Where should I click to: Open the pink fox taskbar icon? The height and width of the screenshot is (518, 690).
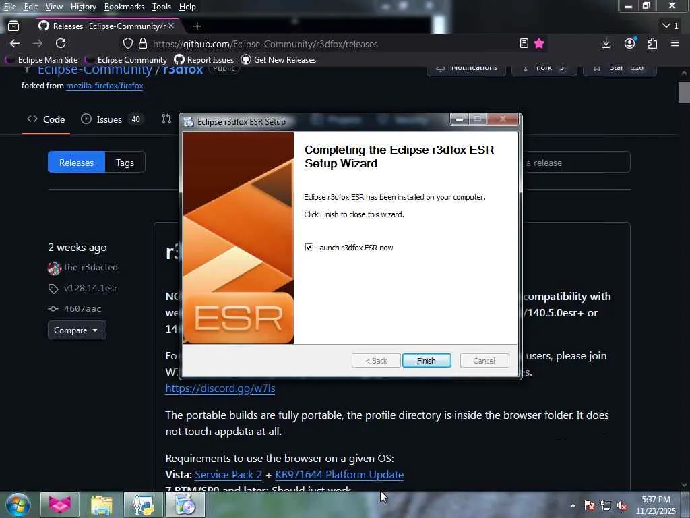click(x=59, y=505)
